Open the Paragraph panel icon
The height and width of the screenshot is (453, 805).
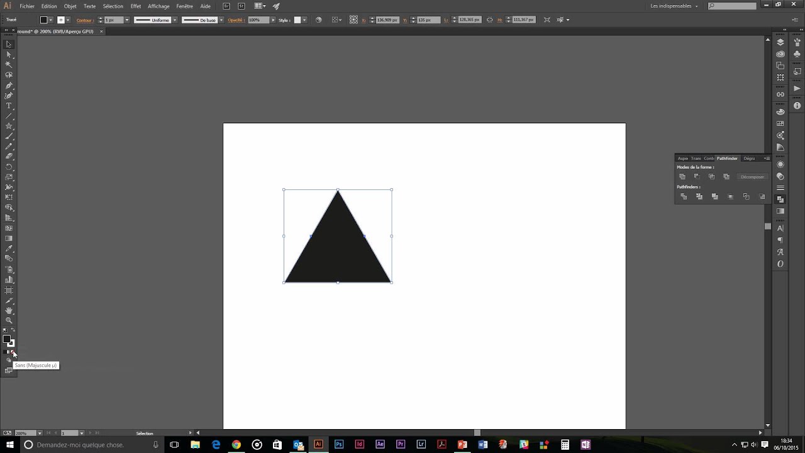tap(780, 240)
